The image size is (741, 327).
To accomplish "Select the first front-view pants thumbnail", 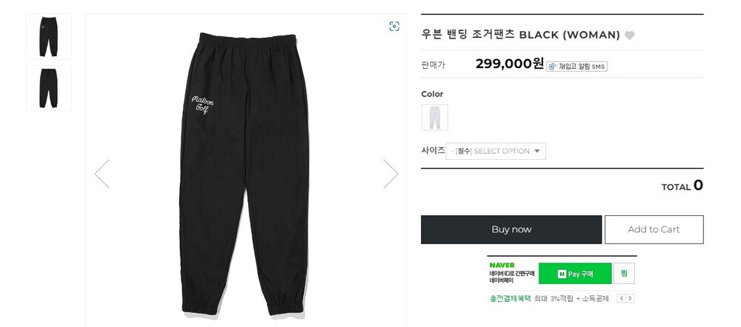I will 49,37.
